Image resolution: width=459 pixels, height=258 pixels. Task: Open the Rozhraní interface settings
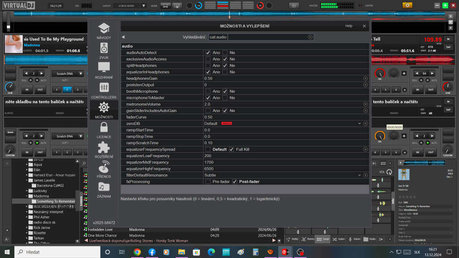coord(104,70)
